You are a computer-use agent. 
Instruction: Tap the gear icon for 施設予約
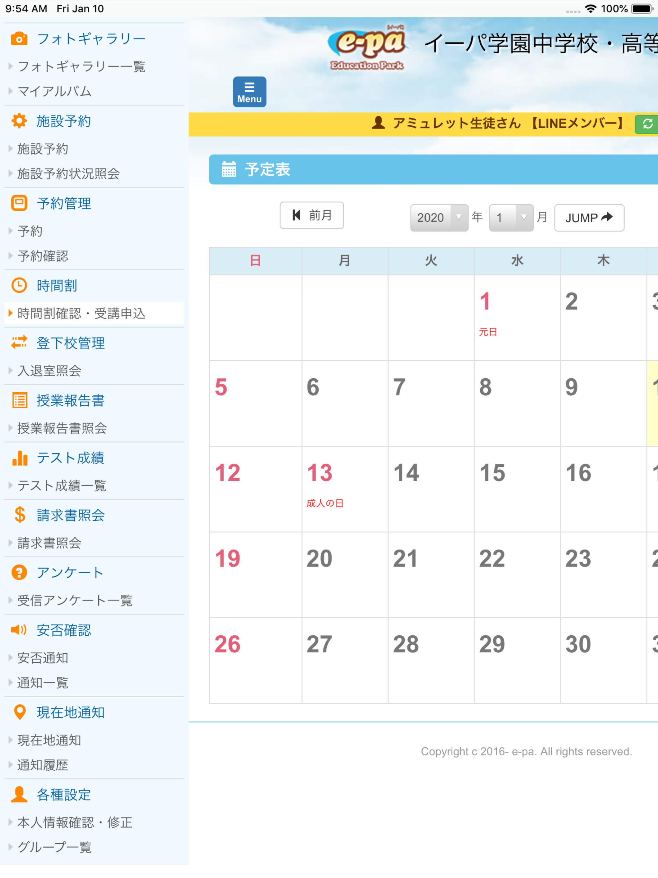click(19, 121)
